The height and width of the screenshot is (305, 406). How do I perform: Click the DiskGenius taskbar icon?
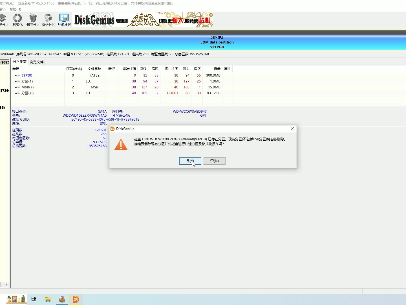pyautogui.click(x=76, y=299)
